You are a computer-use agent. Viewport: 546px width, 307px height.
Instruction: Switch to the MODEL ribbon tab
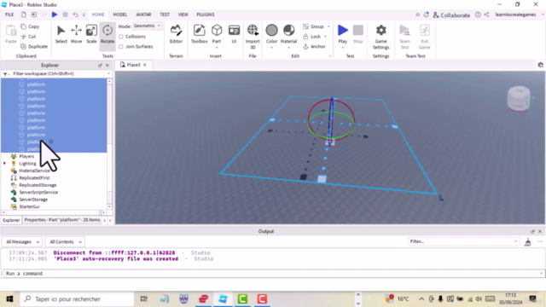click(120, 14)
